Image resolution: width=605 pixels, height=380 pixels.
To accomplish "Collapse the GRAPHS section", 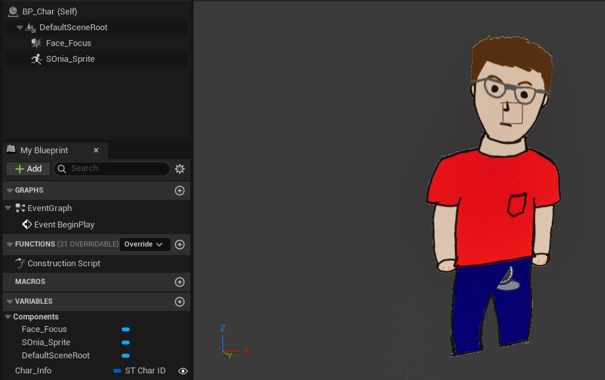I will (10, 191).
